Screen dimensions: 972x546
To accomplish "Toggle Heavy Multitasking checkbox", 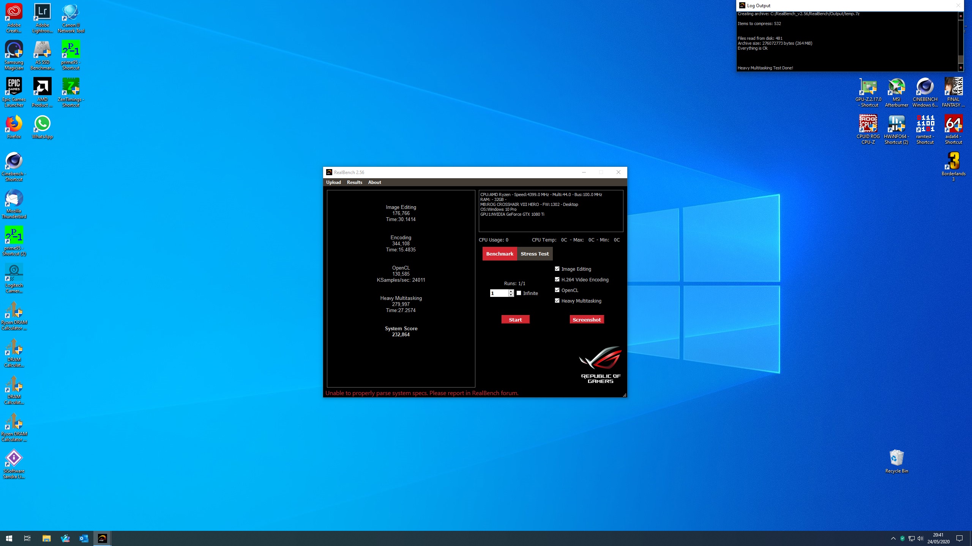I will (557, 301).
